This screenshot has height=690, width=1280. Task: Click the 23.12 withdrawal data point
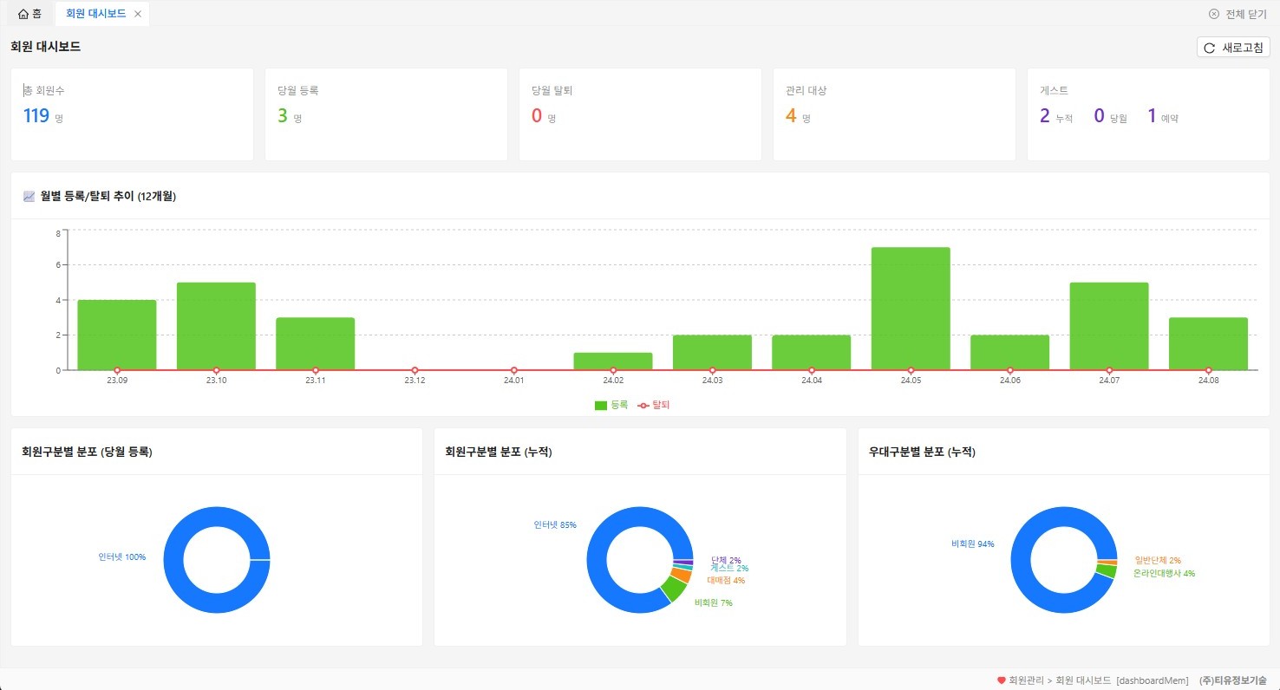point(415,370)
